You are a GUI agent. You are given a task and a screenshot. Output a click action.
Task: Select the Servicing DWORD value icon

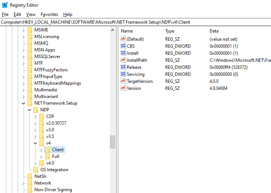tap(123, 74)
